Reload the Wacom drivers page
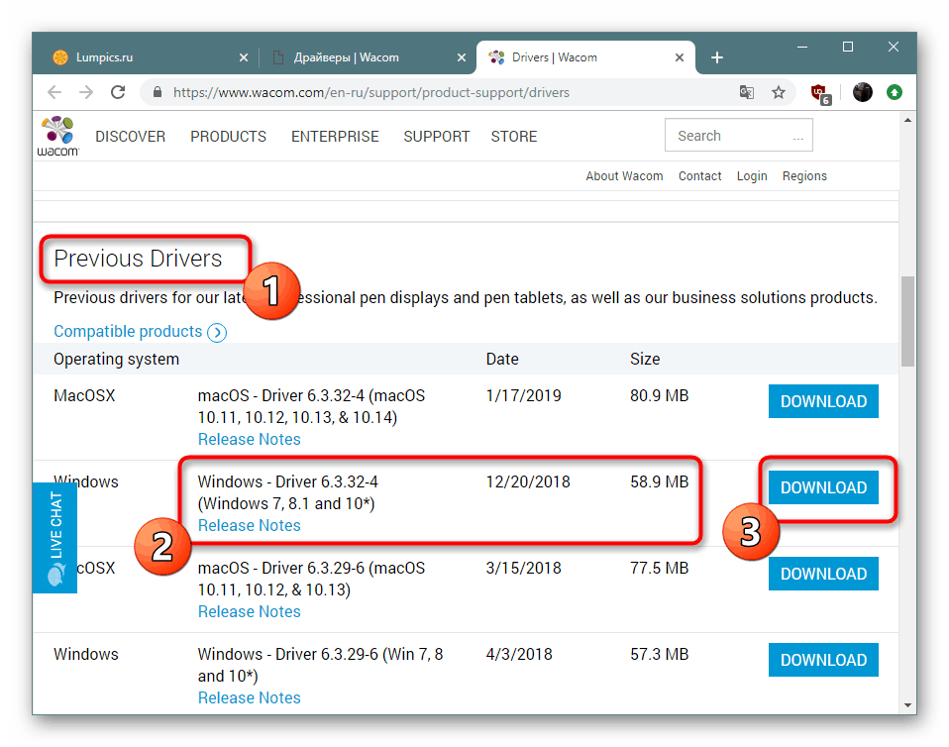 [x=118, y=92]
